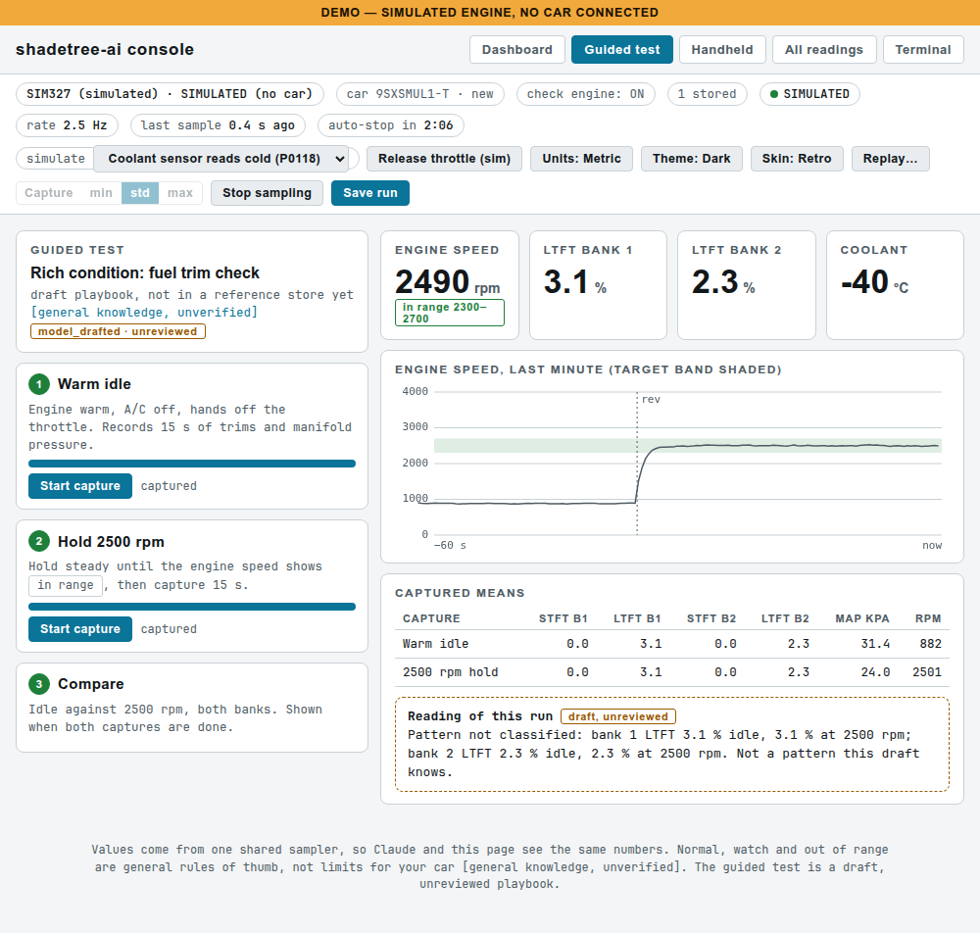Click the Engine Speed 2490 rpm card
Screen dimensions: 980x933
450,285
